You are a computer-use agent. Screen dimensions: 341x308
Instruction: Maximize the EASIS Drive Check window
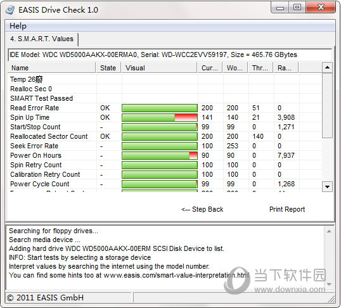click(297, 8)
